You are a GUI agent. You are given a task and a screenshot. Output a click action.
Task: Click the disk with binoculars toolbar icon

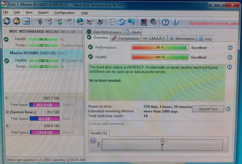coord(90,22)
